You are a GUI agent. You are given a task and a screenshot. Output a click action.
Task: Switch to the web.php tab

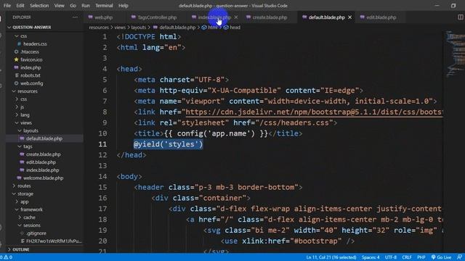click(x=103, y=17)
